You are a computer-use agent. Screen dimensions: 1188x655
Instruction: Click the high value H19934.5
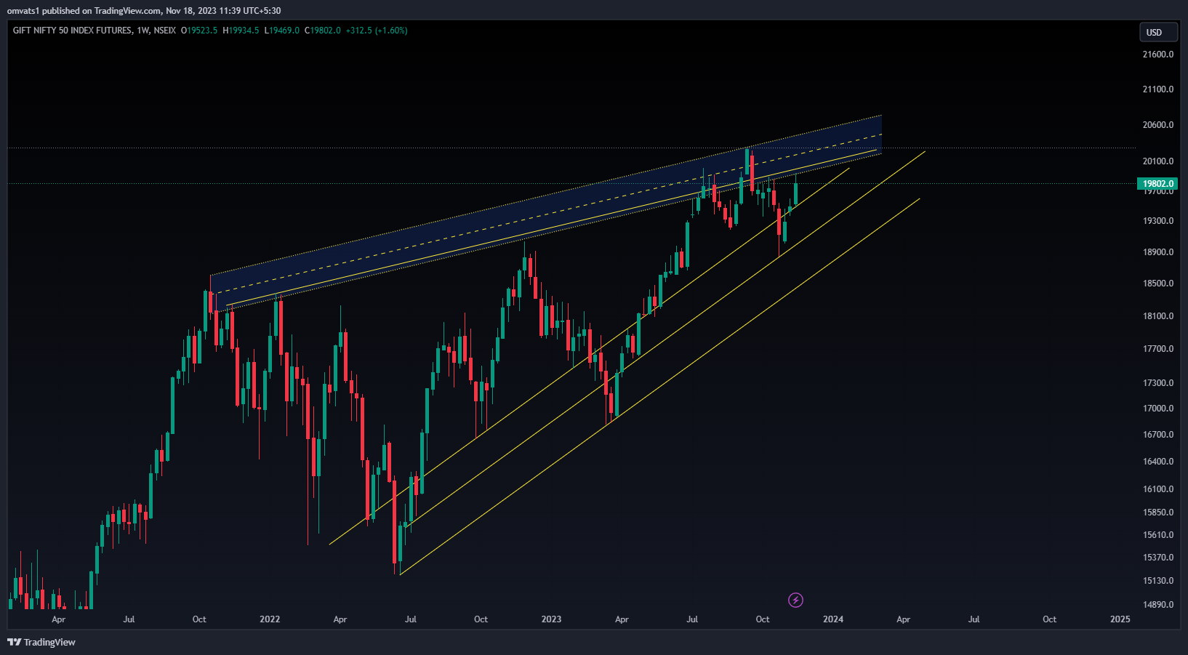tap(241, 31)
